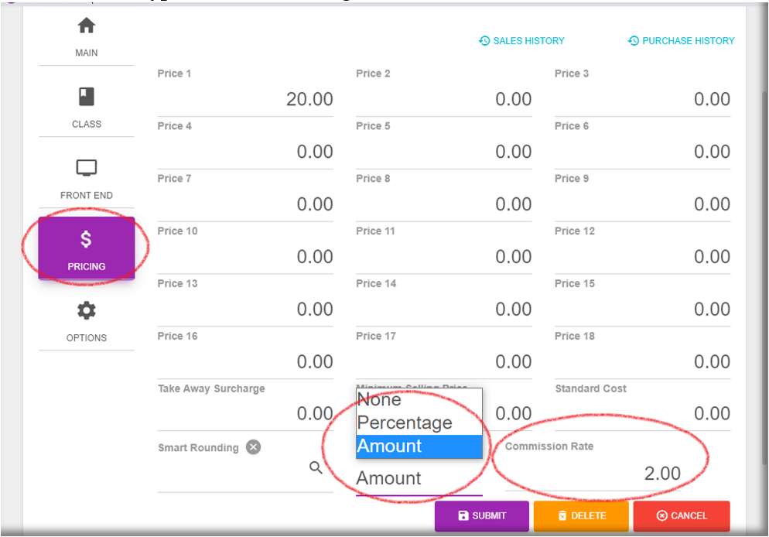This screenshot has height=537, width=769.
Task: Hit the red Cancel button
Action: 682,516
